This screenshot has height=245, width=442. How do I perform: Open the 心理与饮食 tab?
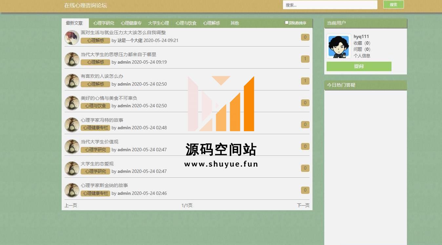[186, 23]
